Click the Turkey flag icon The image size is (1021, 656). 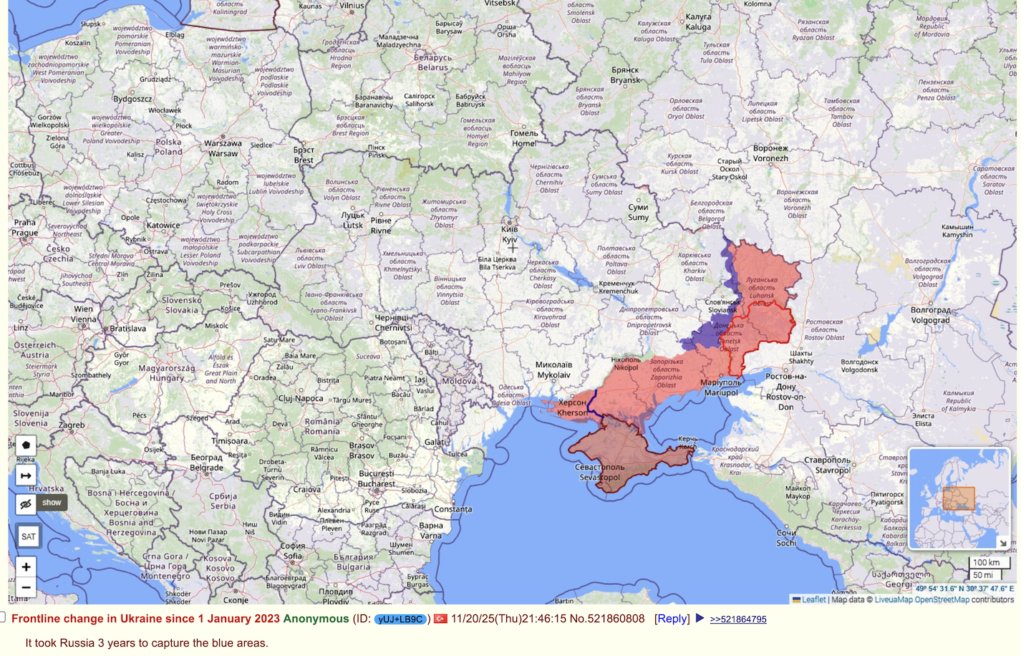click(x=440, y=618)
